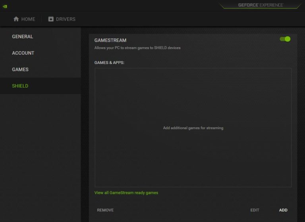Open View all GameStream ready games link
Screen dimensions: 305x222
click(x=126, y=193)
